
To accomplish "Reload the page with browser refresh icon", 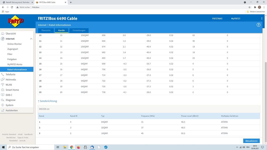I will tap(12, 7).
